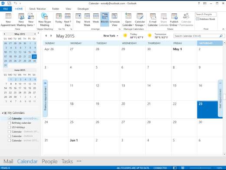Check Calendar - Outlook checkbox
The width and height of the screenshot is (226, 170).
click(x=10, y=136)
